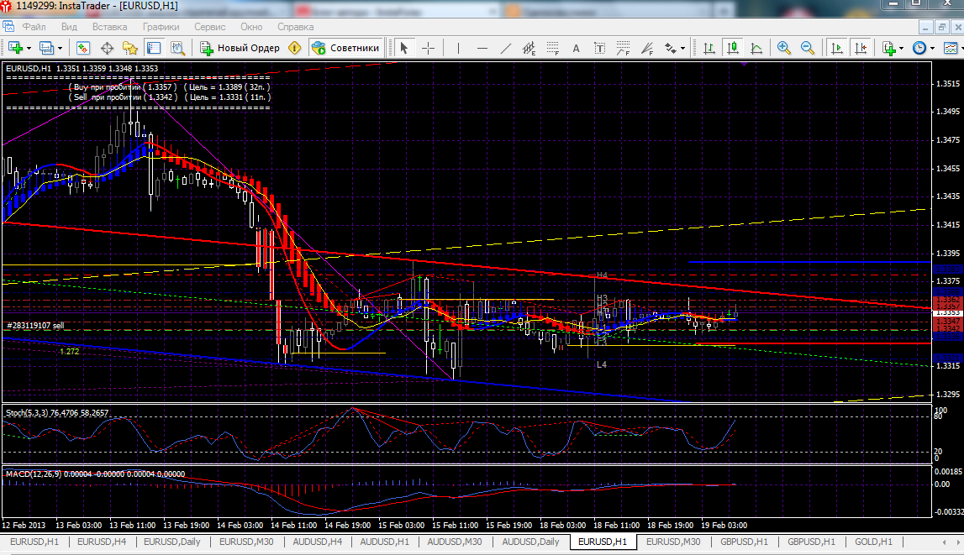Switch to the EURUSD,Daily chart tab
The width and height of the screenshot is (964, 555).
click(172, 542)
